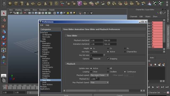Set Looping to Oscillate

pos(108,72)
